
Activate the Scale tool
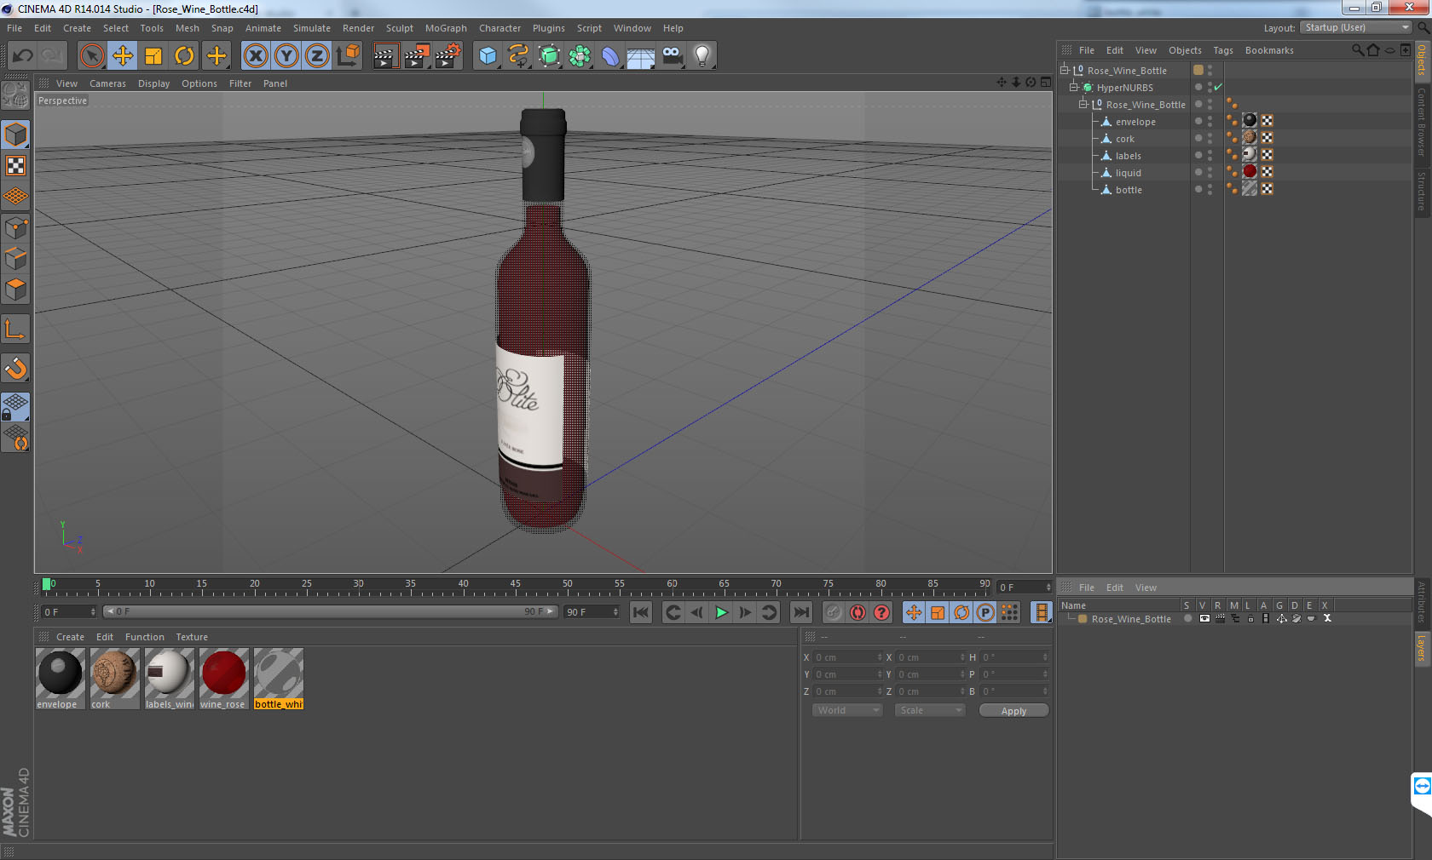[x=153, y=56]
